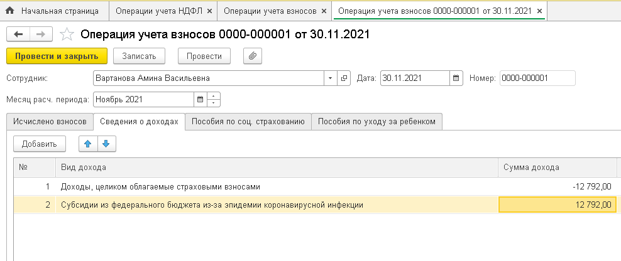This screenshot has height=261, width=621.
Task: Expand the Сотрудник dropdown list
Action: click(331, 78)
